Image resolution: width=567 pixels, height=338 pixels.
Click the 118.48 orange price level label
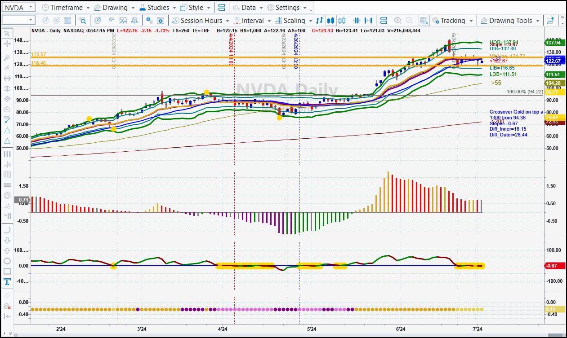40,63
